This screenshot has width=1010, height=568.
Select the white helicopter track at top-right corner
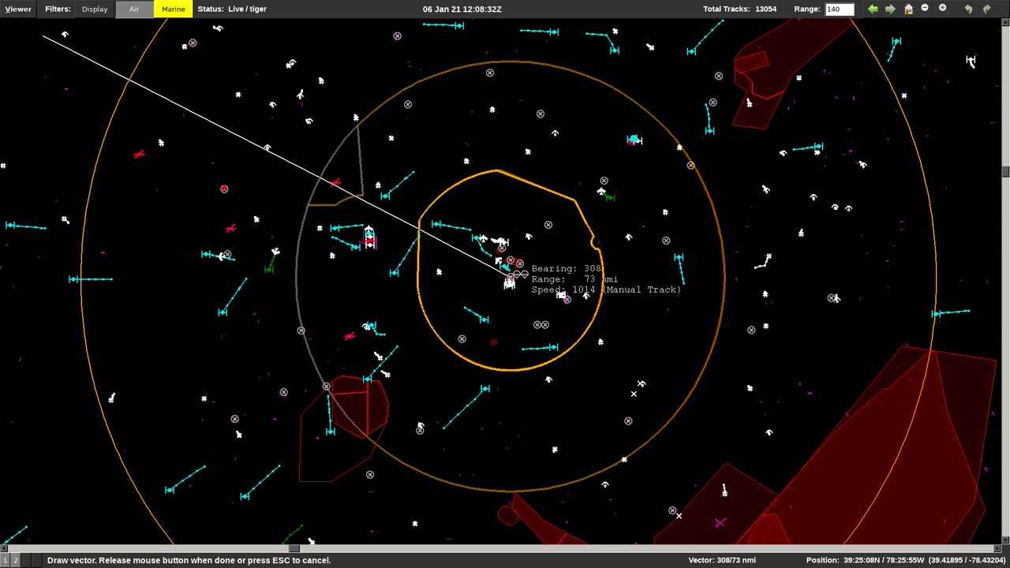(x=971, y=61)
